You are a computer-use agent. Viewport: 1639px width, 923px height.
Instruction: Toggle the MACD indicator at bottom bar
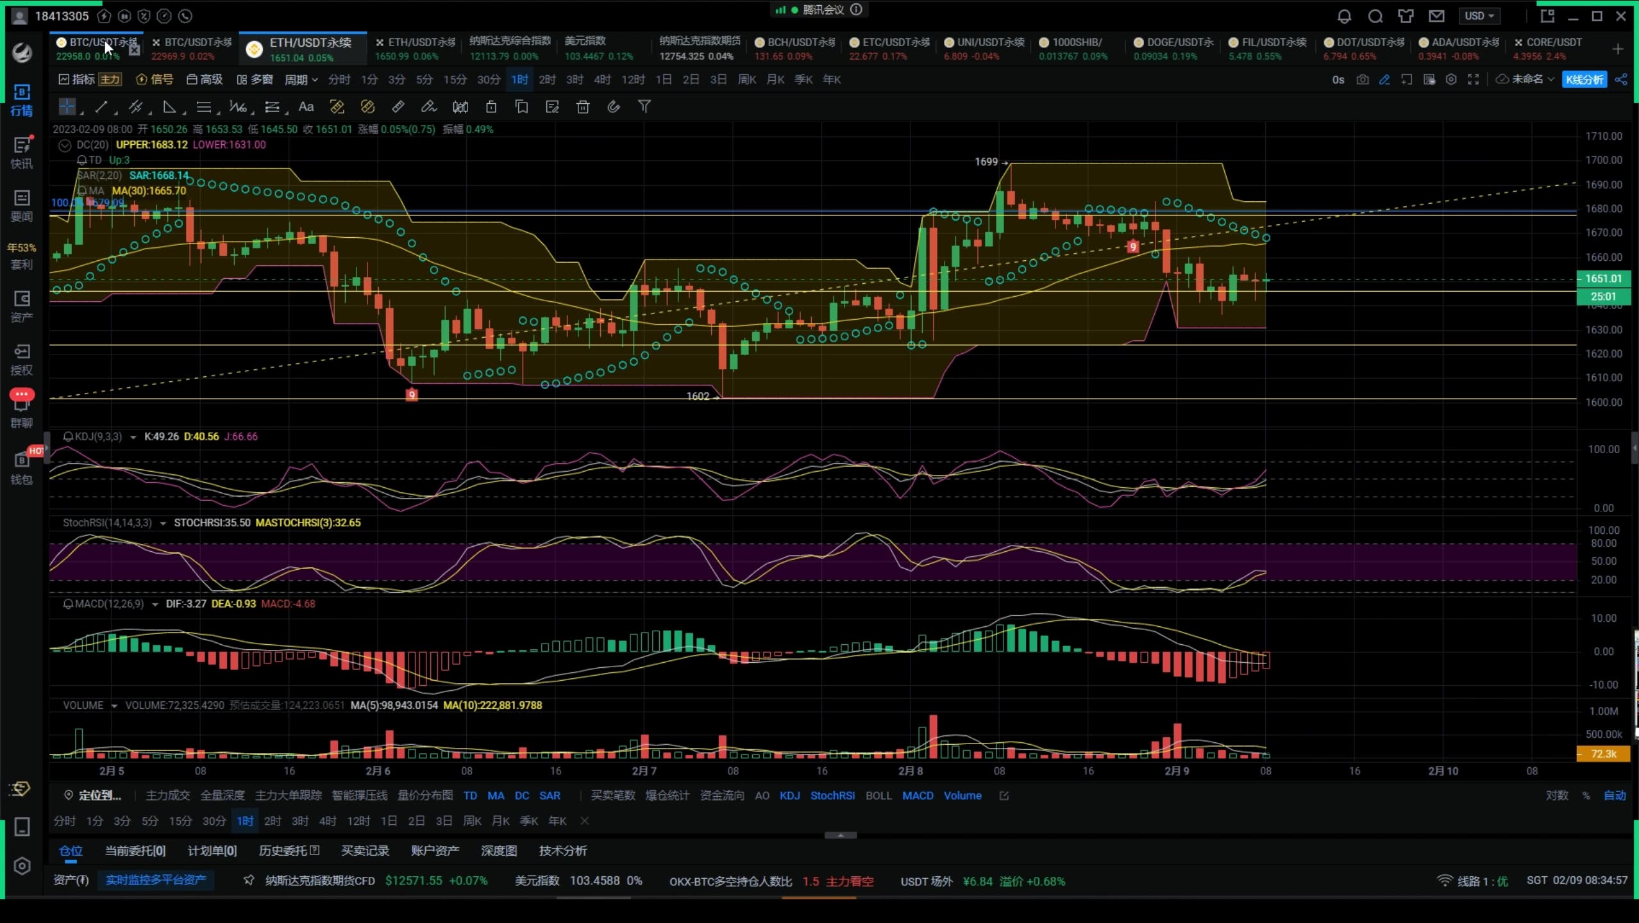(x=918, y=795)
